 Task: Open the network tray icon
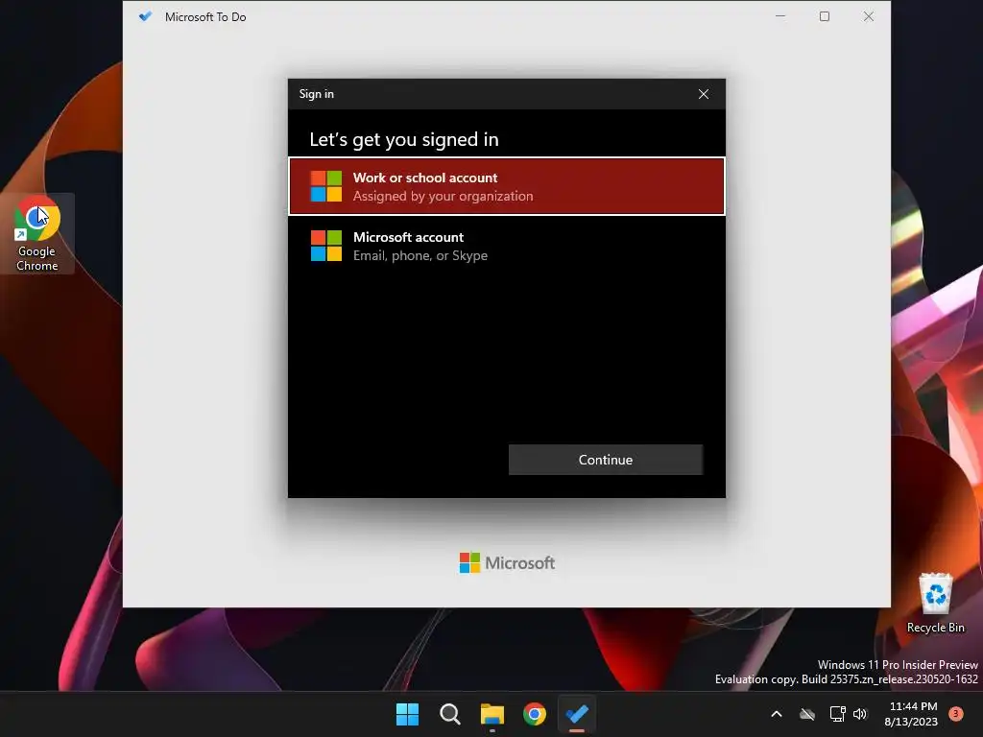point(837,714)
